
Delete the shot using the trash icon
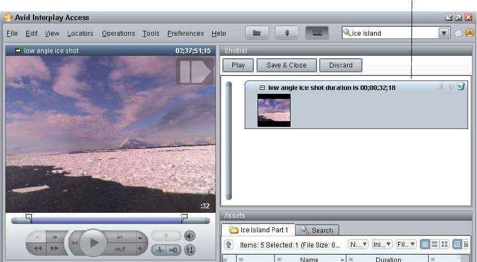[461, 86]
